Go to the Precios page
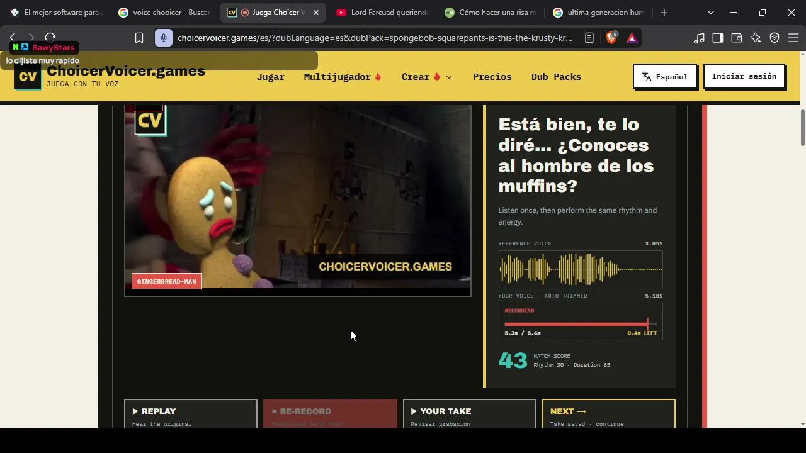This screenshot has width=806, height=453. pyautogui.click(x=492, y=77)
